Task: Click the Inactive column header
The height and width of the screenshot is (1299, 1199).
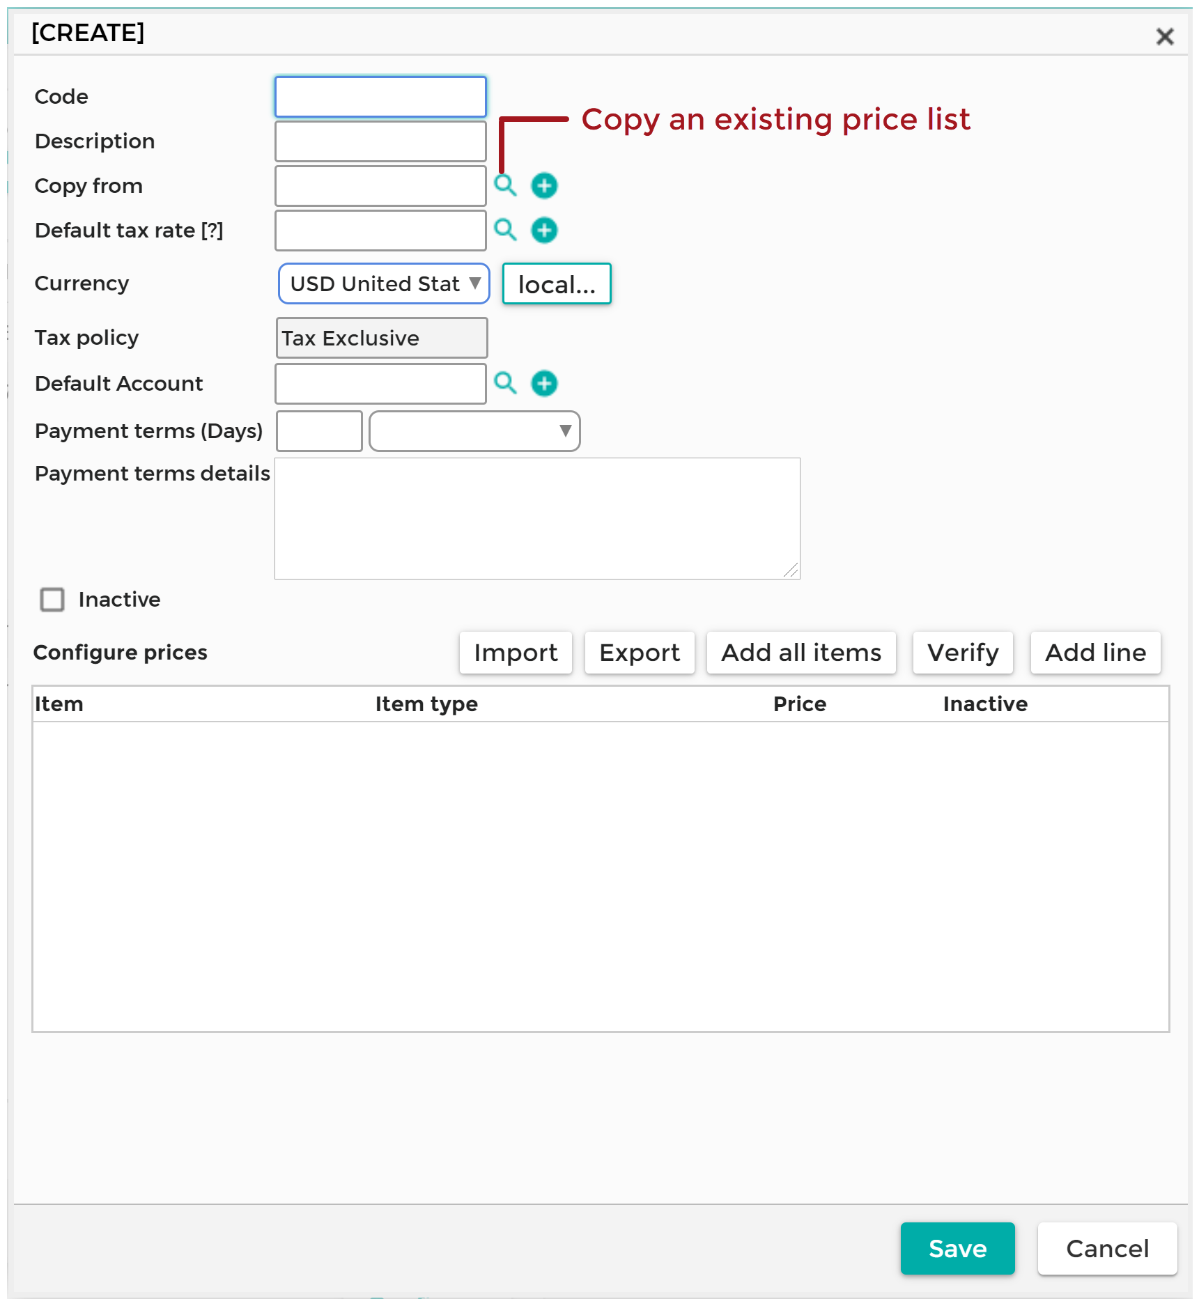Action: point(985,704)
